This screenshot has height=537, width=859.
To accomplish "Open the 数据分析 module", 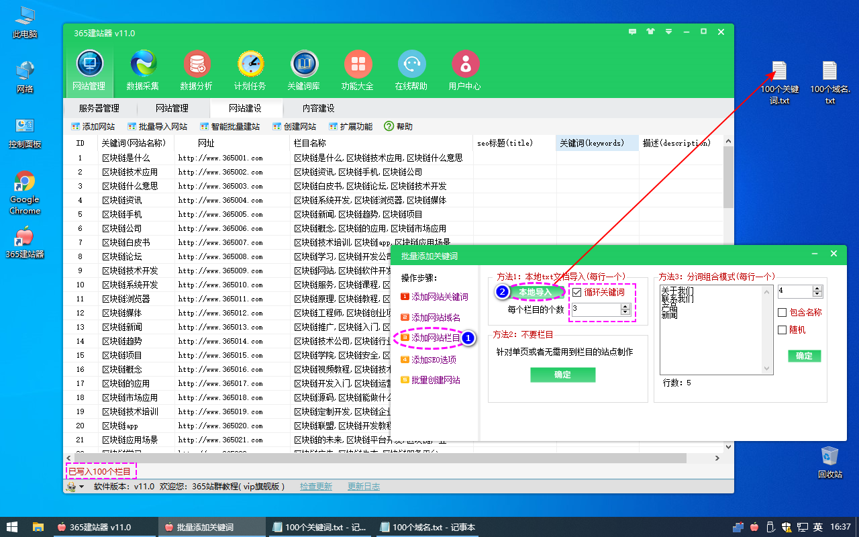I will pos(197,71).
